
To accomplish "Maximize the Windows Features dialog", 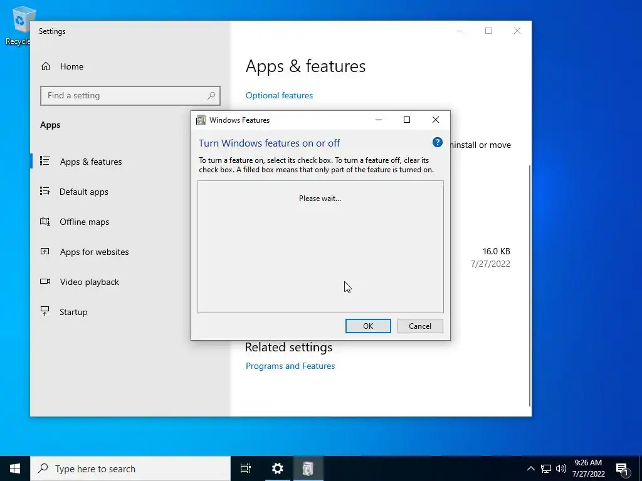I will (407, 120).
